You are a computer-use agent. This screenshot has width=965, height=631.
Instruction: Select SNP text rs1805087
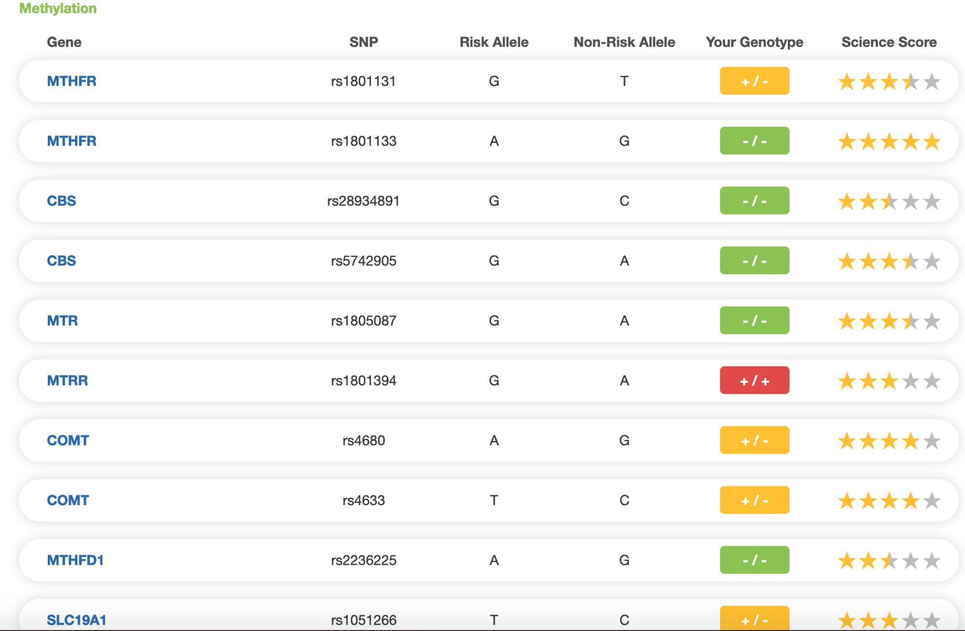click(x=363, y=321)
